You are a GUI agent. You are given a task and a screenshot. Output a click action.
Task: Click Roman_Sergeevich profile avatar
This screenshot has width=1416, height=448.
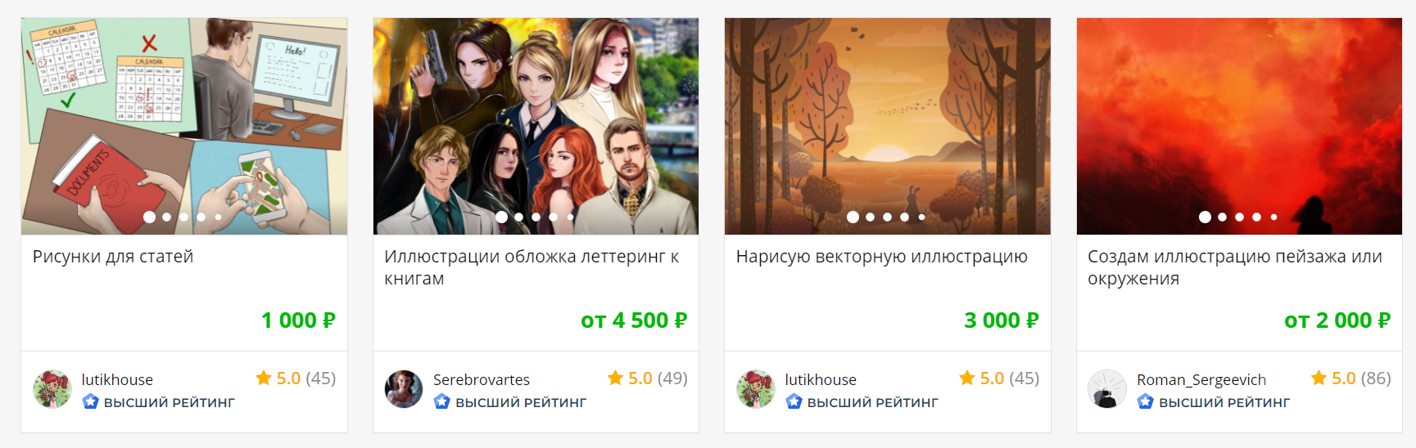coord(1107,389)
